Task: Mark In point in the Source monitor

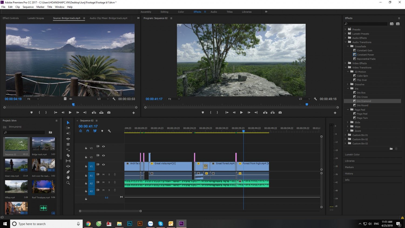Action: 39,113
